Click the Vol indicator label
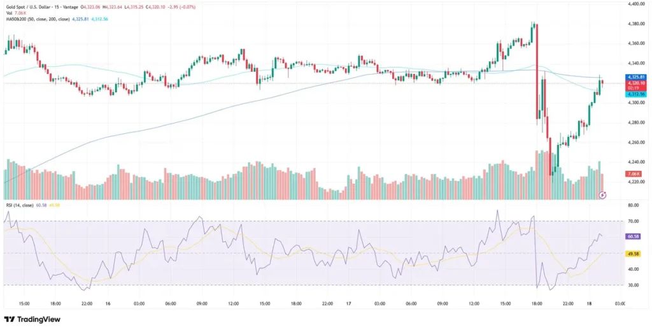 [x=9, y=13]
